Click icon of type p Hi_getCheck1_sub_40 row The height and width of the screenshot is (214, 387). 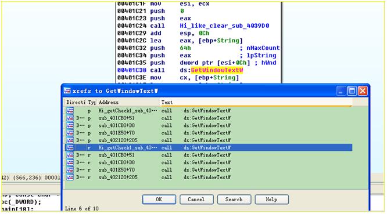(x=70, y=111)
